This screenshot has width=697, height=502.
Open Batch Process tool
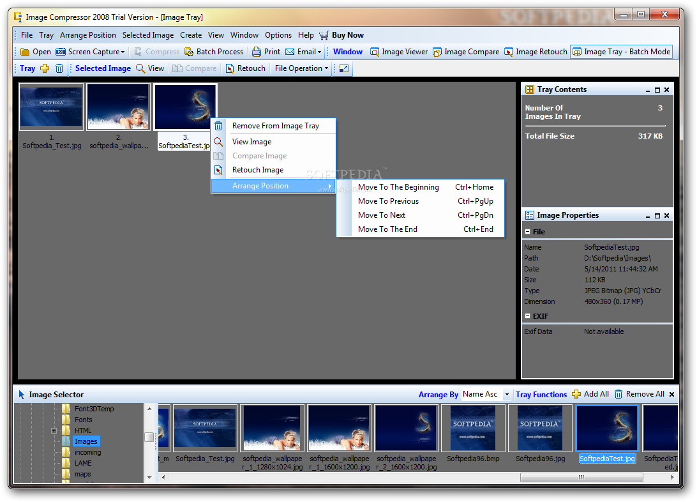214,52
